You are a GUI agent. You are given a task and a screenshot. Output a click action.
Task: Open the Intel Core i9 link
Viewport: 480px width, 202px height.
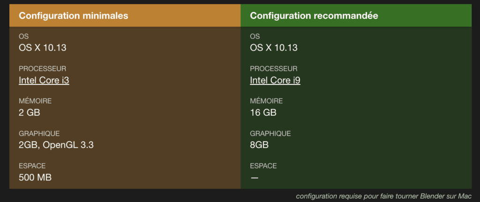[275, 80]
